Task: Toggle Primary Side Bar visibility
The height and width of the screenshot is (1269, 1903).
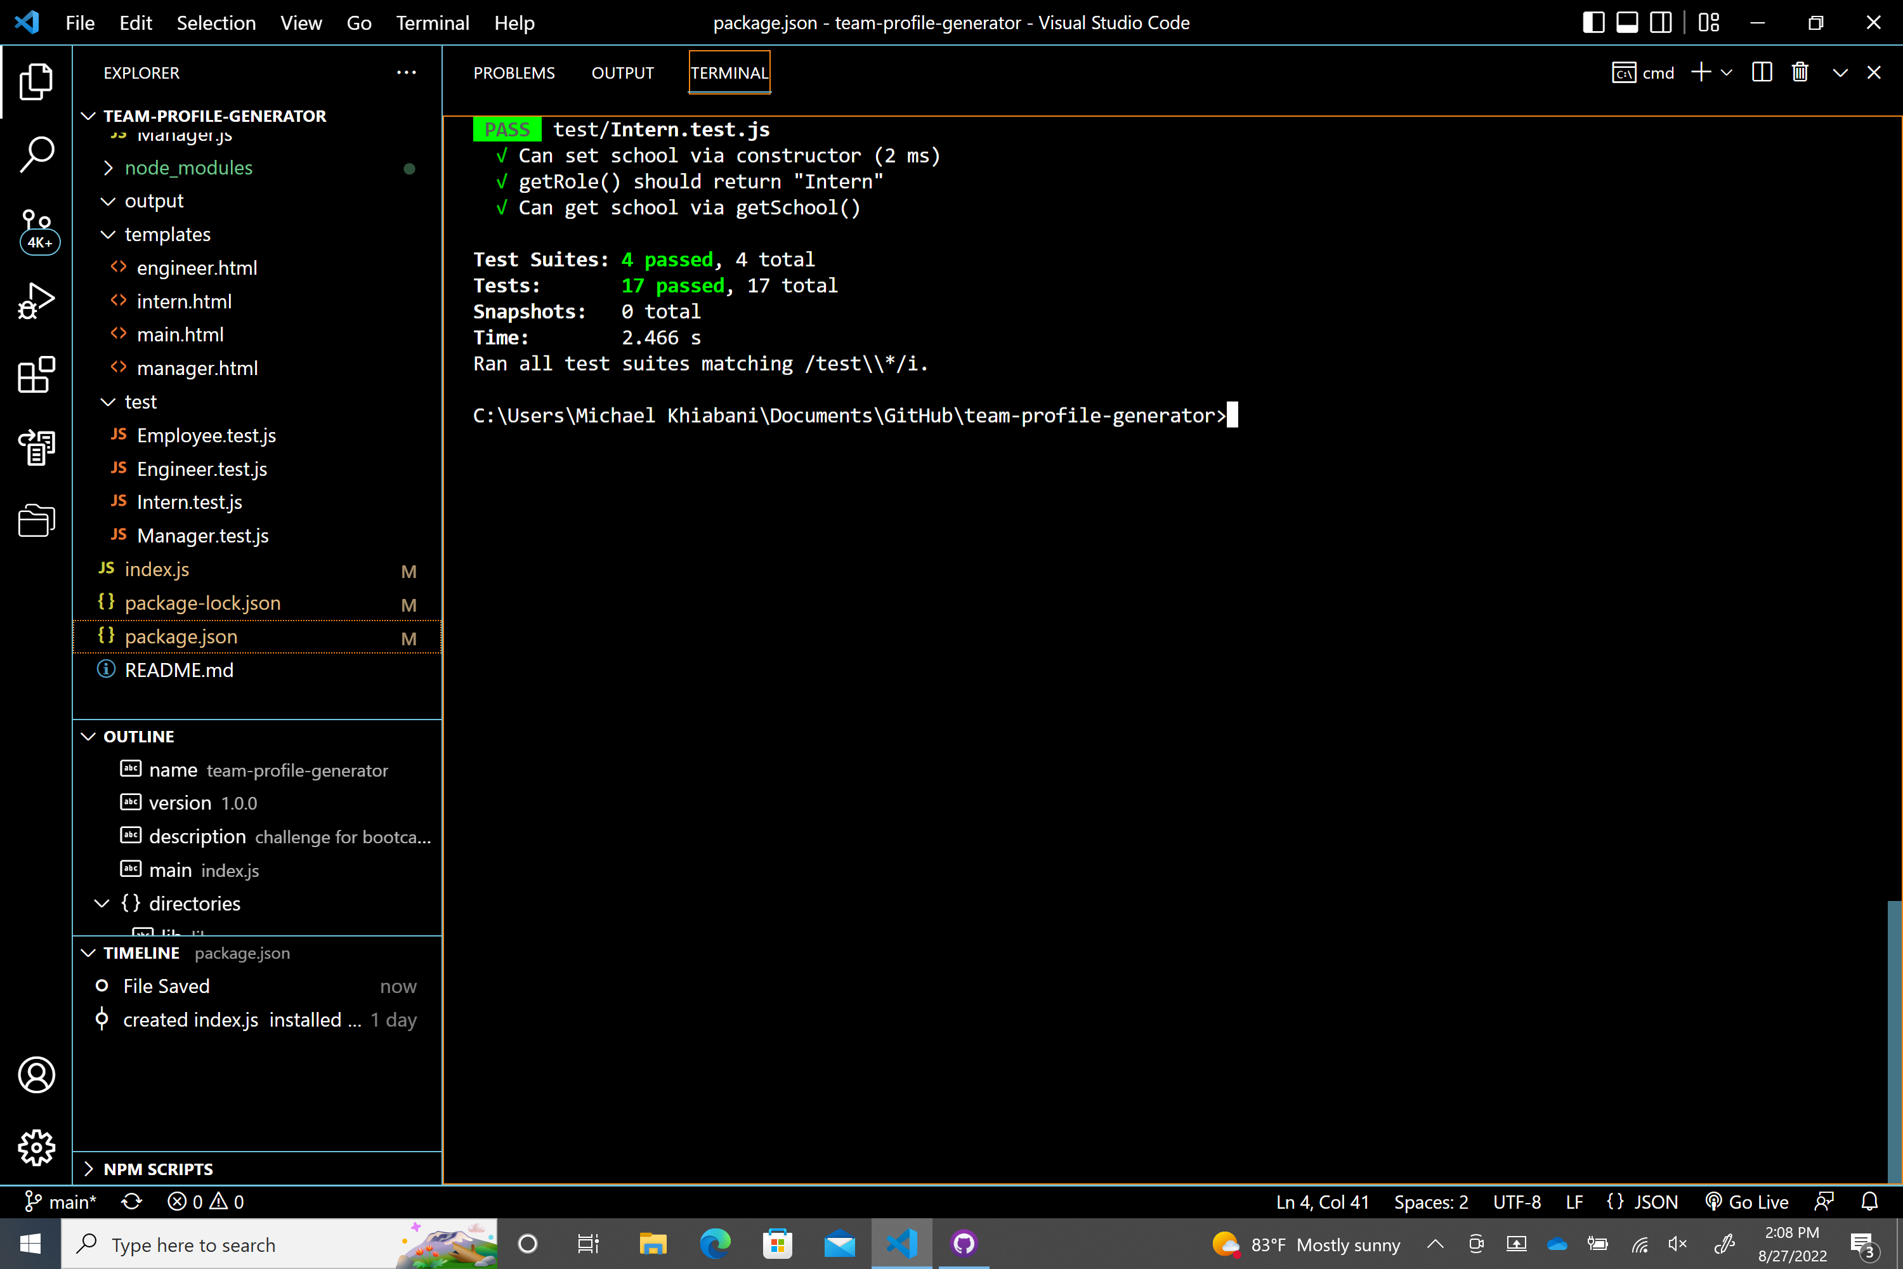Action: (1593, 23)
